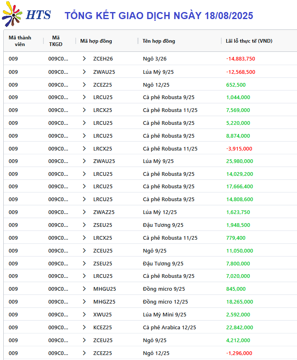Viewport: 297px width, 360px height.
Task: Expand the MHGU25 Đồng micro 9/25 row
Action: click(x=84, y=289)
